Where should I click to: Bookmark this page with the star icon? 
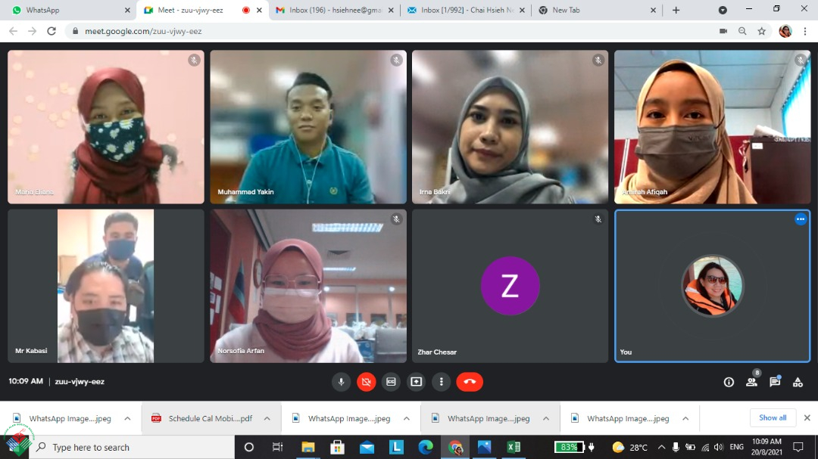coord(762,31)
